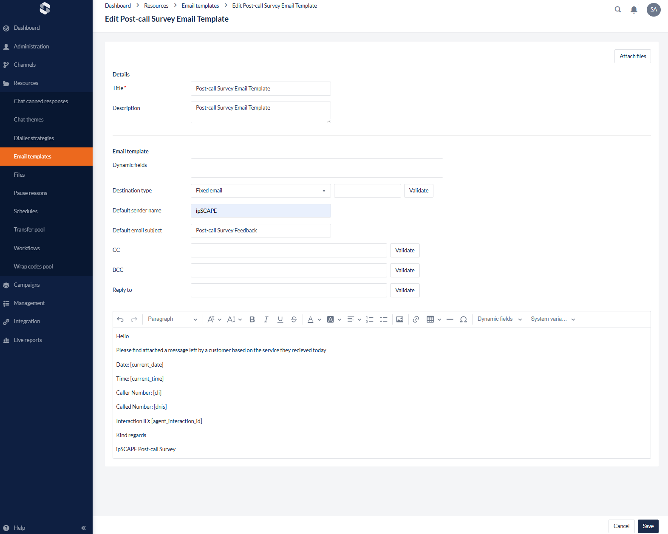Image resolution: width=668 pixels, height=534 pixels.
Task: Toggle italic formatting in editor toolbar
Action: pos(266,319)
